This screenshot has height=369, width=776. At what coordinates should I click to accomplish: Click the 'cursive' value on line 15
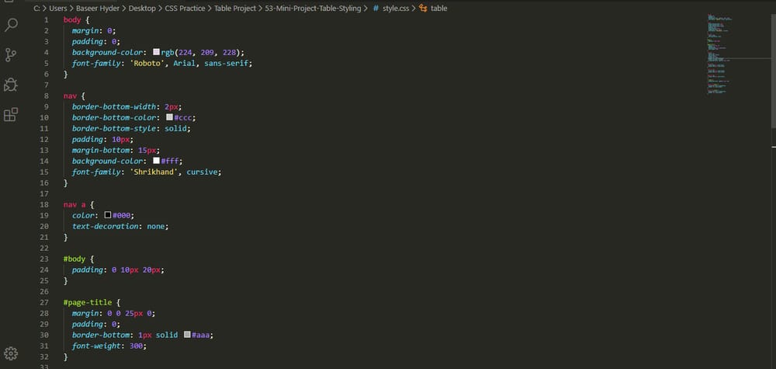pos(203,172)
